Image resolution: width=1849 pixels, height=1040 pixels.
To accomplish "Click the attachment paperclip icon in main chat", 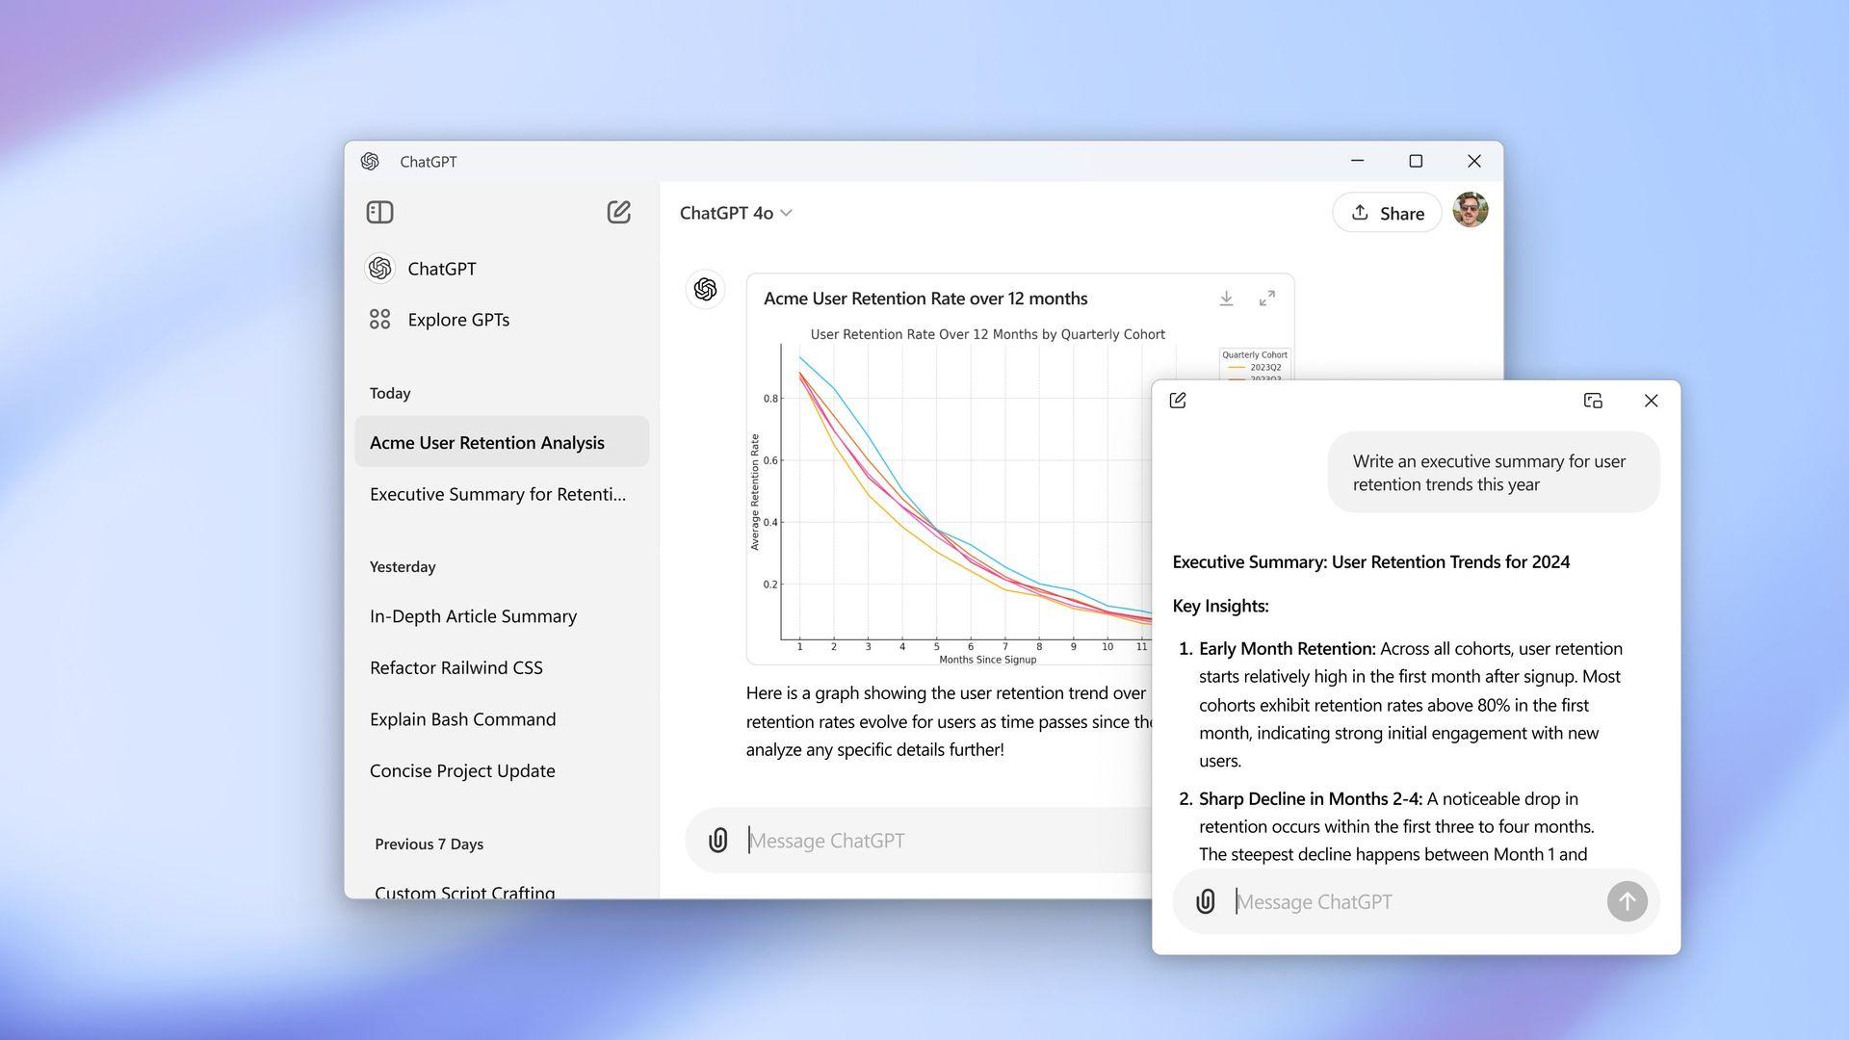I will pyautogui.click(x=717, y=840).
